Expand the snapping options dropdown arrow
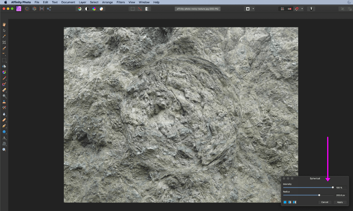 302,9
